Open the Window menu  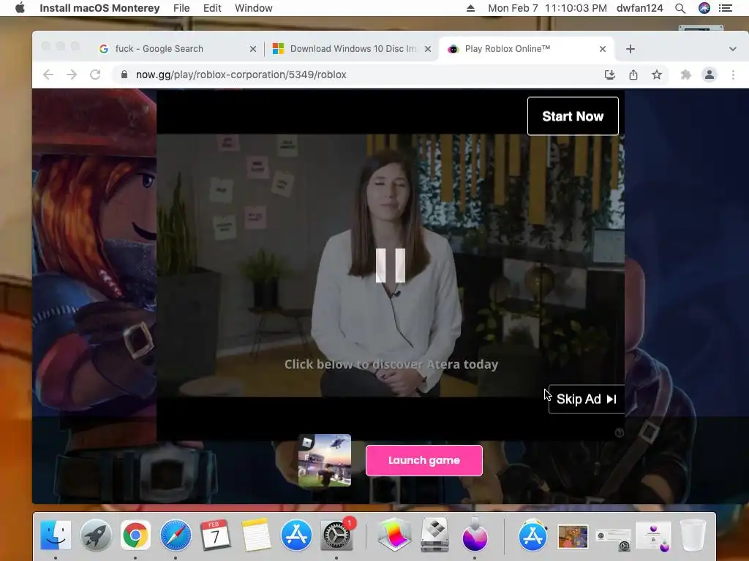(x=254, y=8)
